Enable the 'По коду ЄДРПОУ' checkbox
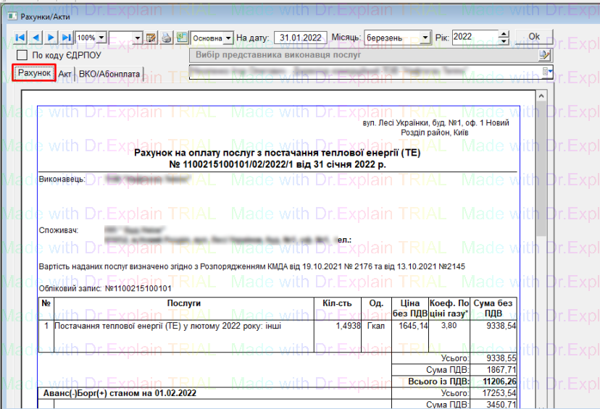Viewport: 600px width, 409px height. [22, 55]
